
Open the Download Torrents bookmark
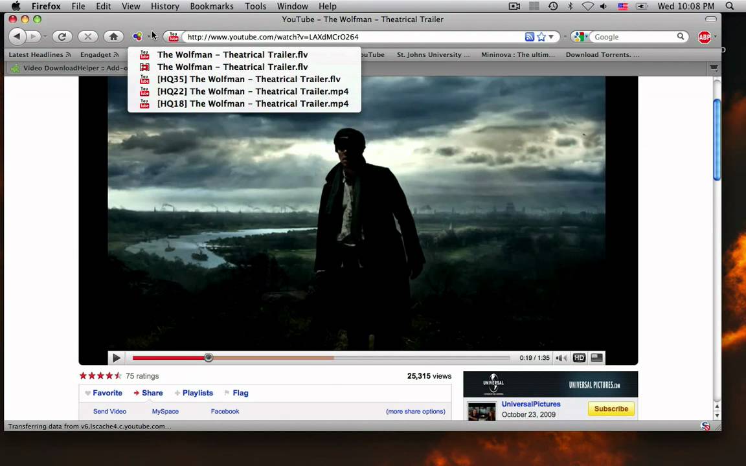coord(602,54)
